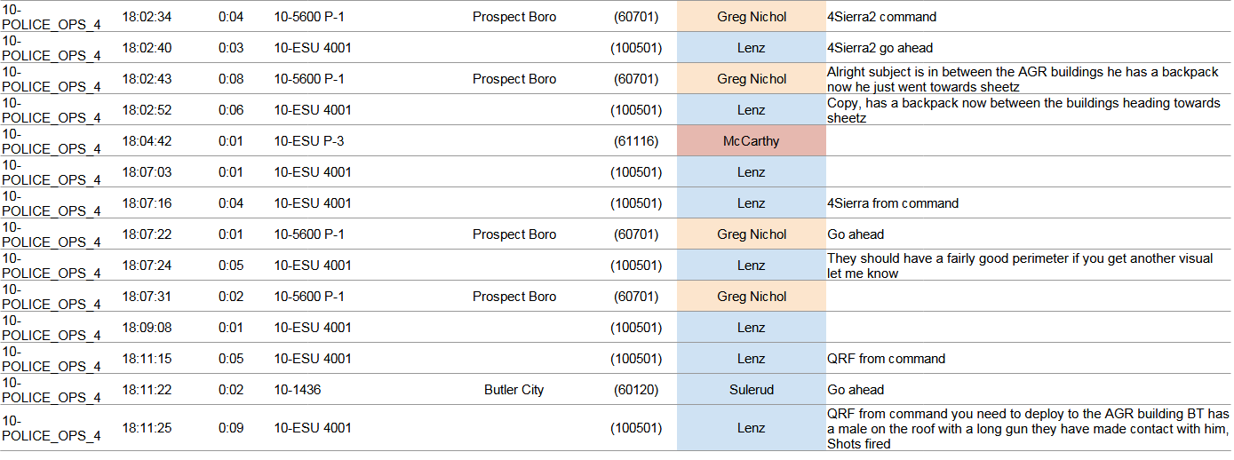Click the "Copy, has a backpack" transcript cell

1023,110
